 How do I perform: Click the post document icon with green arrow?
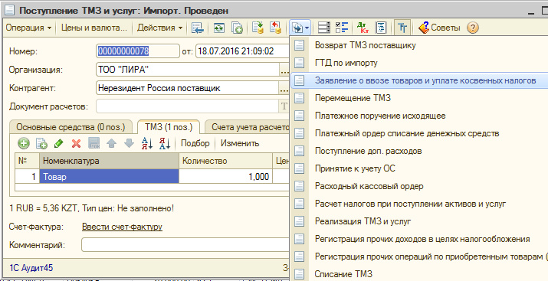(258, 28)
